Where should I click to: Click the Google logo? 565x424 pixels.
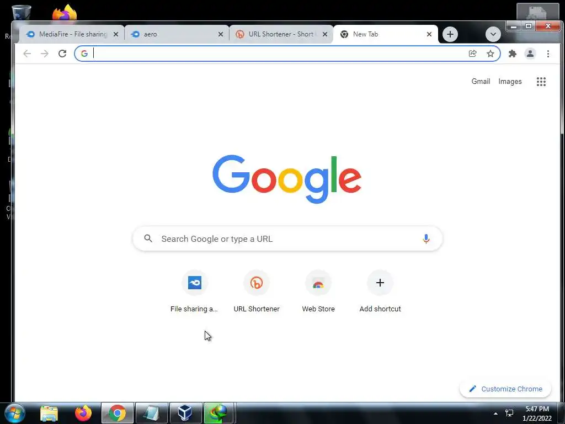coord(287,179)
